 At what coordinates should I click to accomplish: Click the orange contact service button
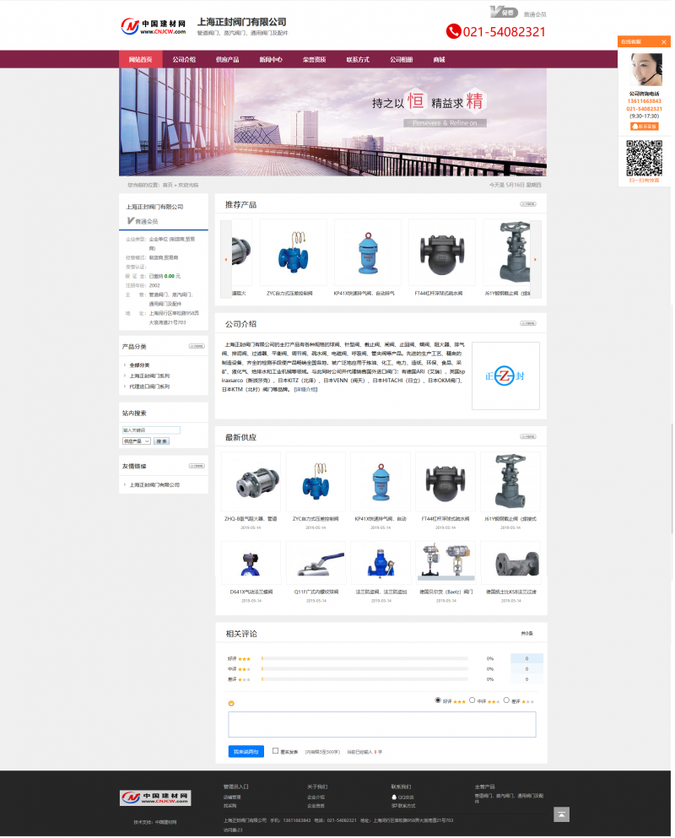(x=645, y=127)
